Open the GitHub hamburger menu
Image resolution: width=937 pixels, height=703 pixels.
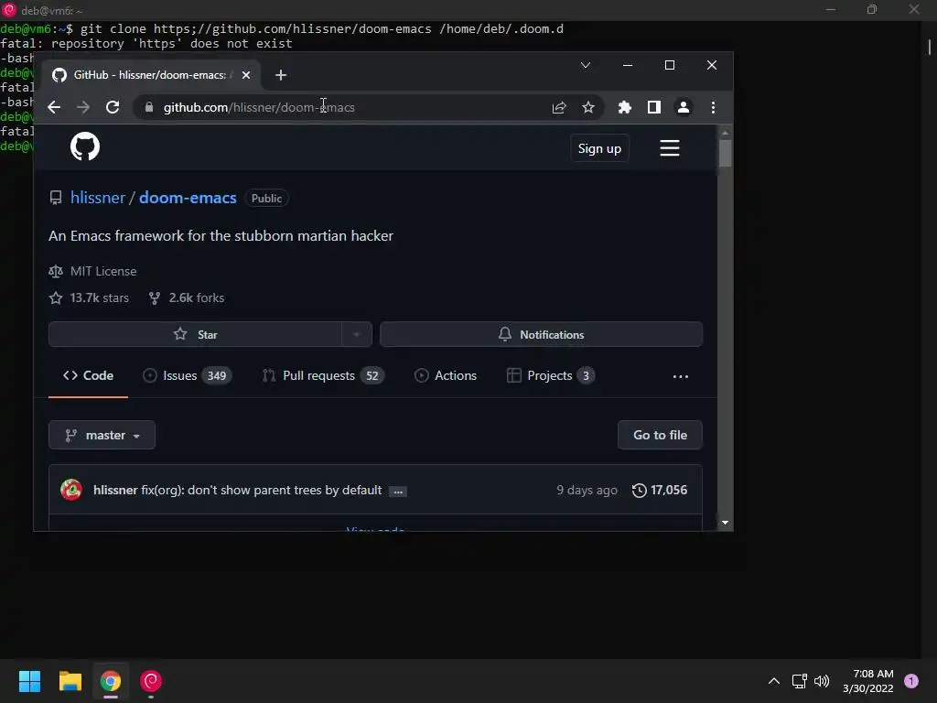click(x=669, y=147)
